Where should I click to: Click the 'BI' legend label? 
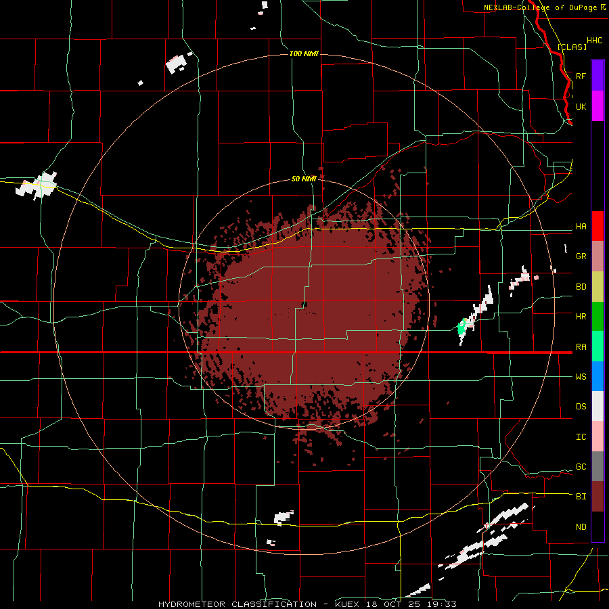tap(581, 497)
